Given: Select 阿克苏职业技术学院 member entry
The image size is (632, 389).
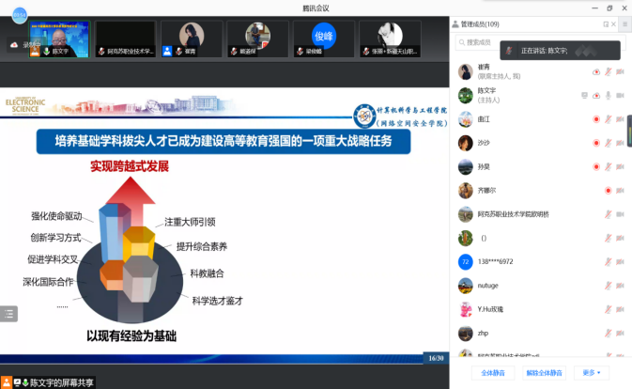Looking at the screenshot, I should (511, 214).
